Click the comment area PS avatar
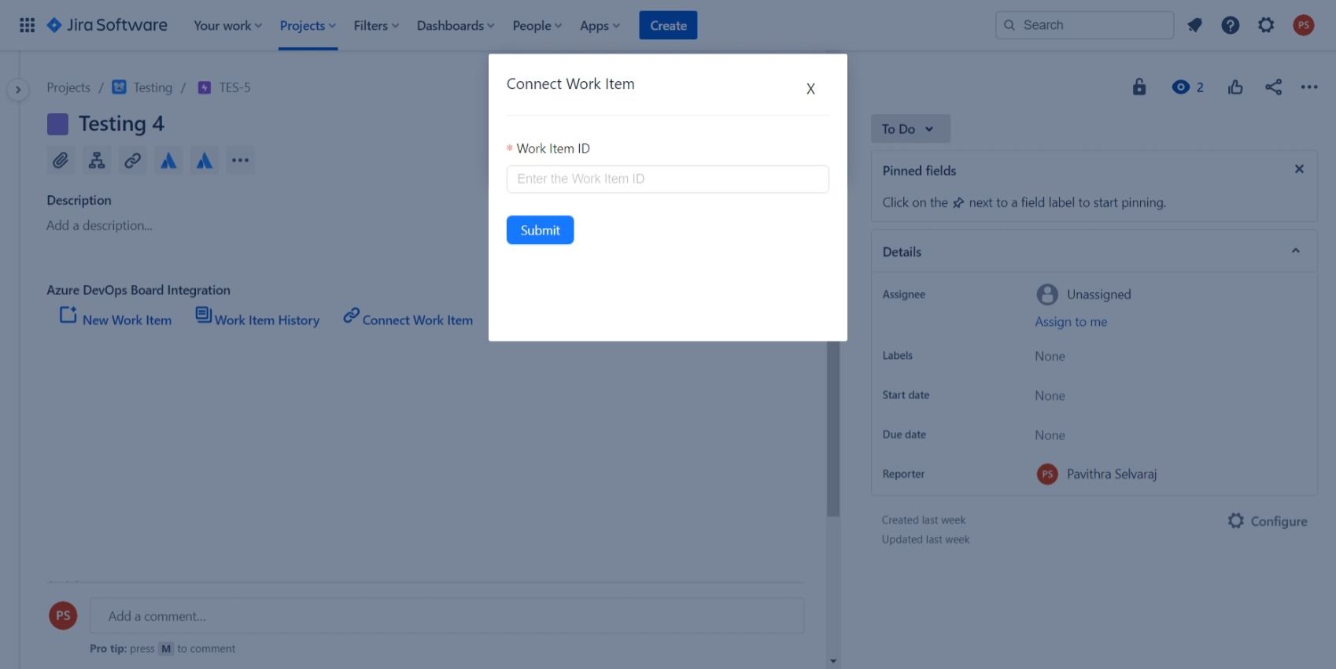The image size is (1336, 669). [63, 615]
